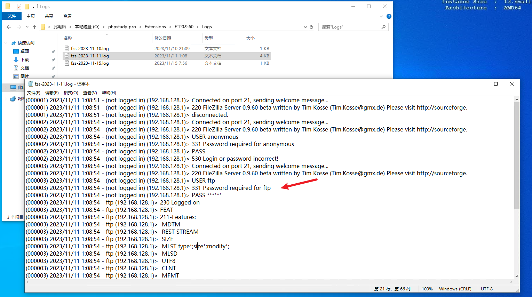
Task: Click the scroll-down arrow in Notepad
Action: pyautogui.click(x=517, y=276)
